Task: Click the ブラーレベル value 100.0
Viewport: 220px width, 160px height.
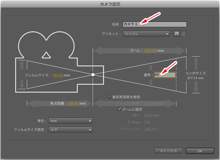Action: [x=150, y=129]
